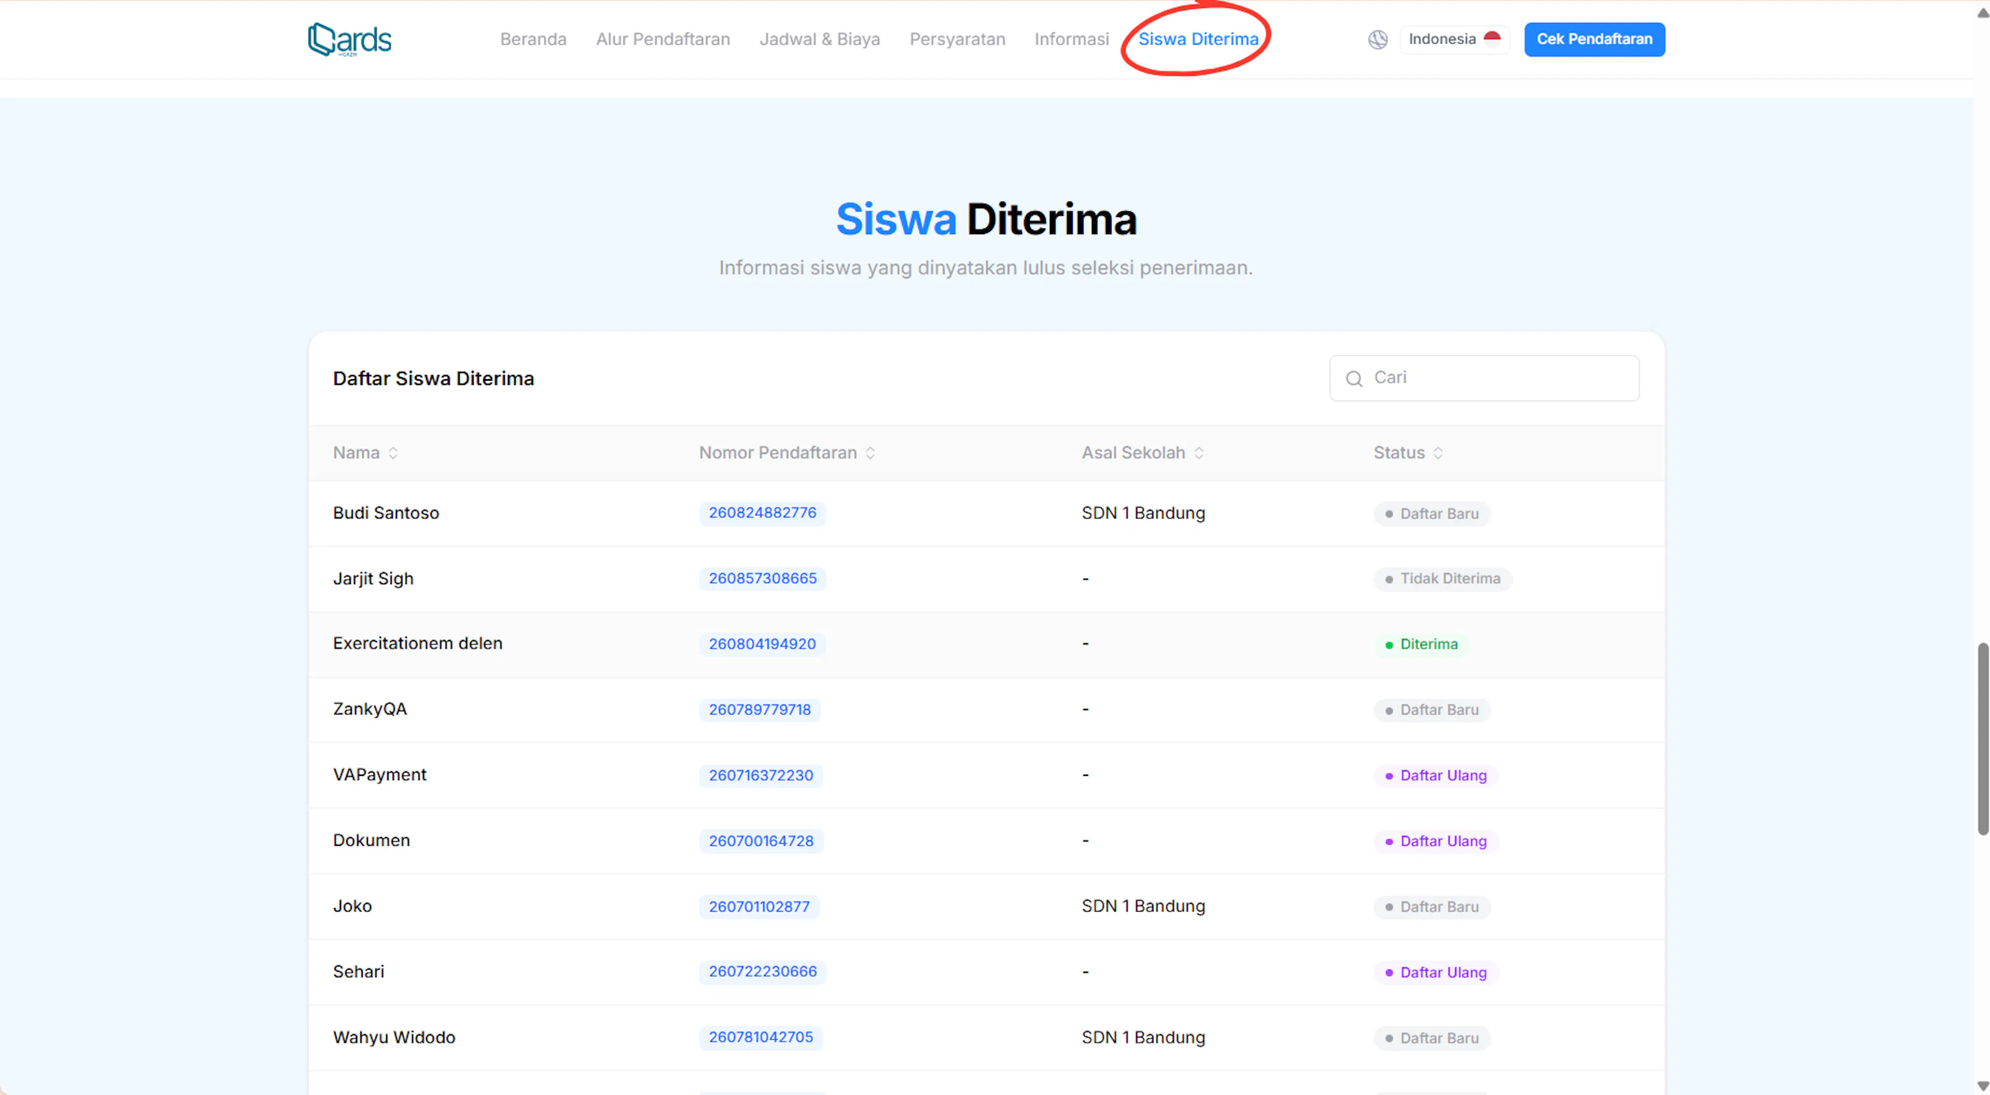The height and width of the screenshot is (1095, 1990).
Task: Open registration number 260701102877
Action: tap(759, 906)
